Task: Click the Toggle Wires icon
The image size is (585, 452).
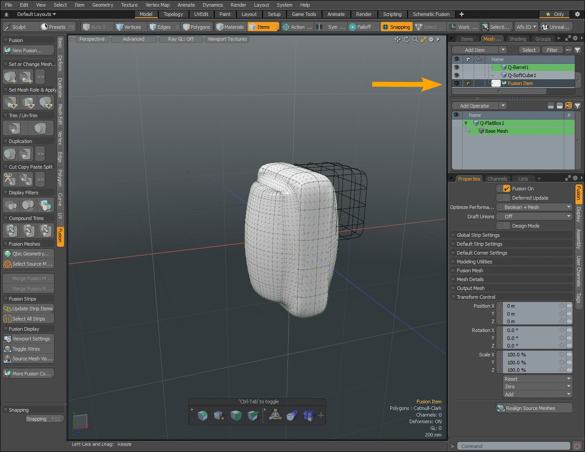Action: click(x=8, y=349)
